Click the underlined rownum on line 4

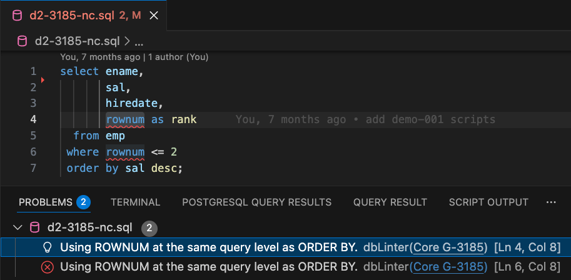125,119
